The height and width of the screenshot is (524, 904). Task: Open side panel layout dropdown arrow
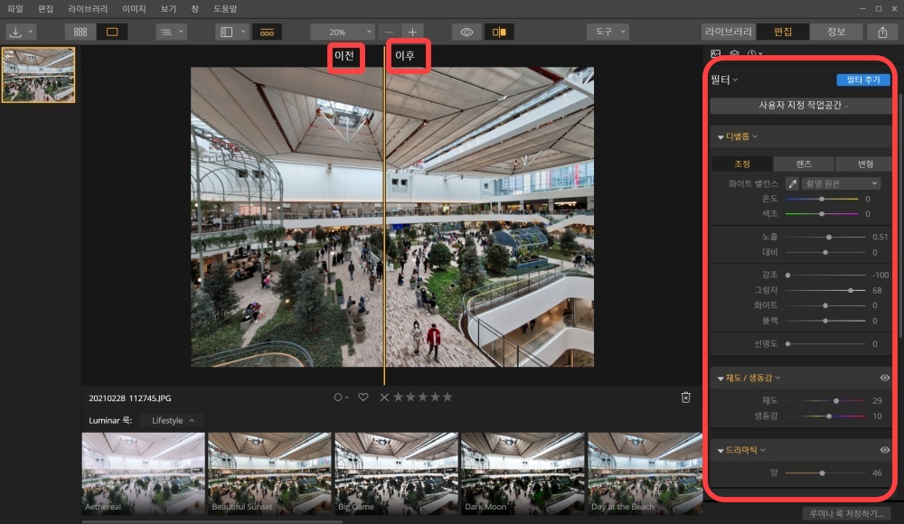point(242,32)
